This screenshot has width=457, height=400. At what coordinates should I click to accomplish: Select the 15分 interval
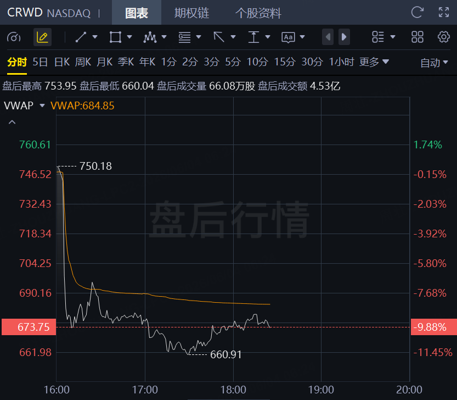click(x=285, y=62)
